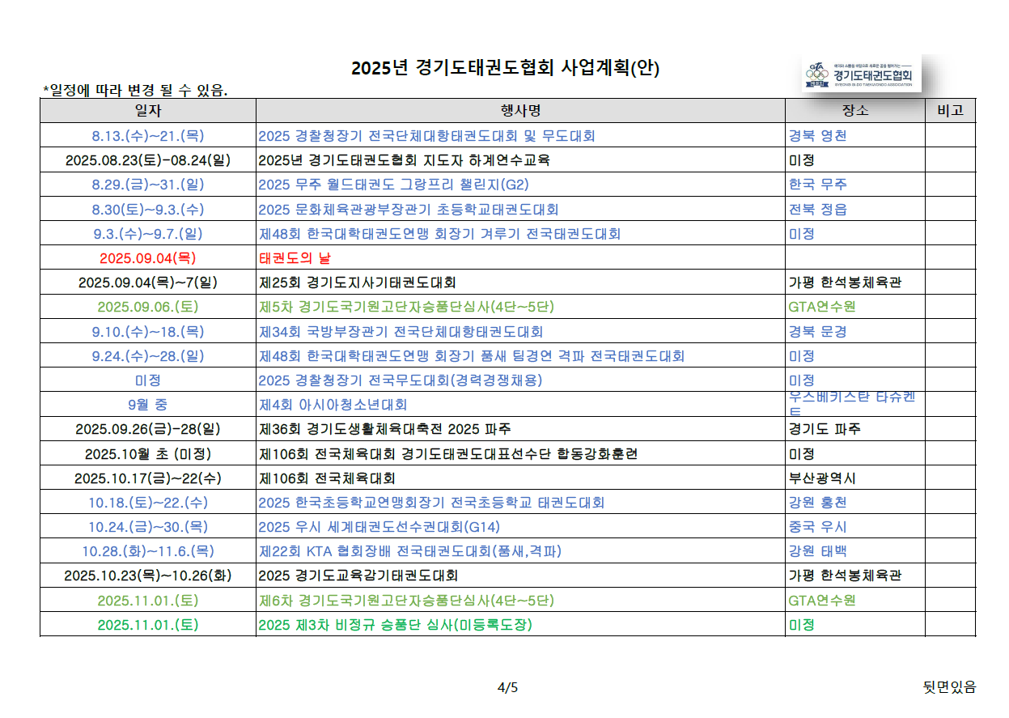The width and height of the screenshot is (1009, 718).
Task: Click event 제48회 한국대학태권도연맹 회장기 겨루기 전국태권도대회
Action: [439, 234]
